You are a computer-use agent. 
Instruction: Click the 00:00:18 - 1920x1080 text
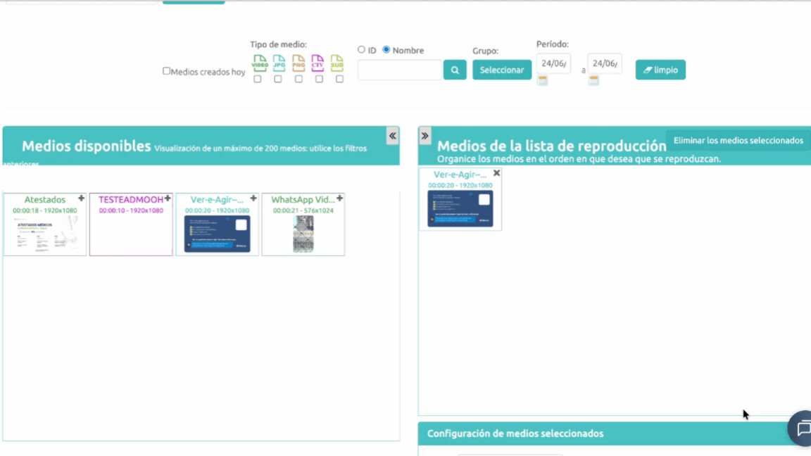45,210
